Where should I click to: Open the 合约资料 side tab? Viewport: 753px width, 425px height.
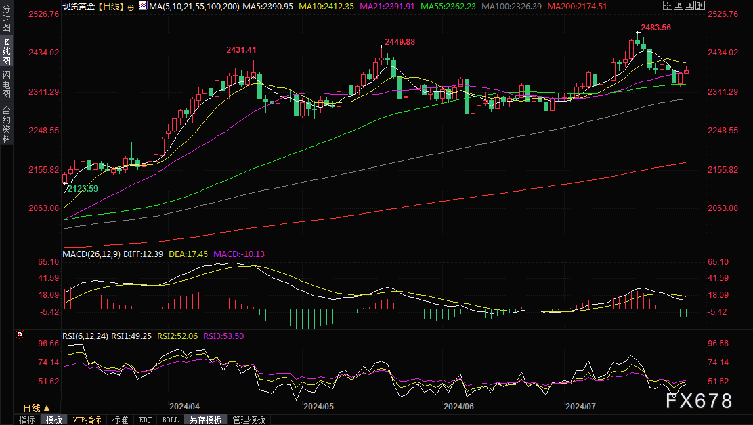[6, 125]
